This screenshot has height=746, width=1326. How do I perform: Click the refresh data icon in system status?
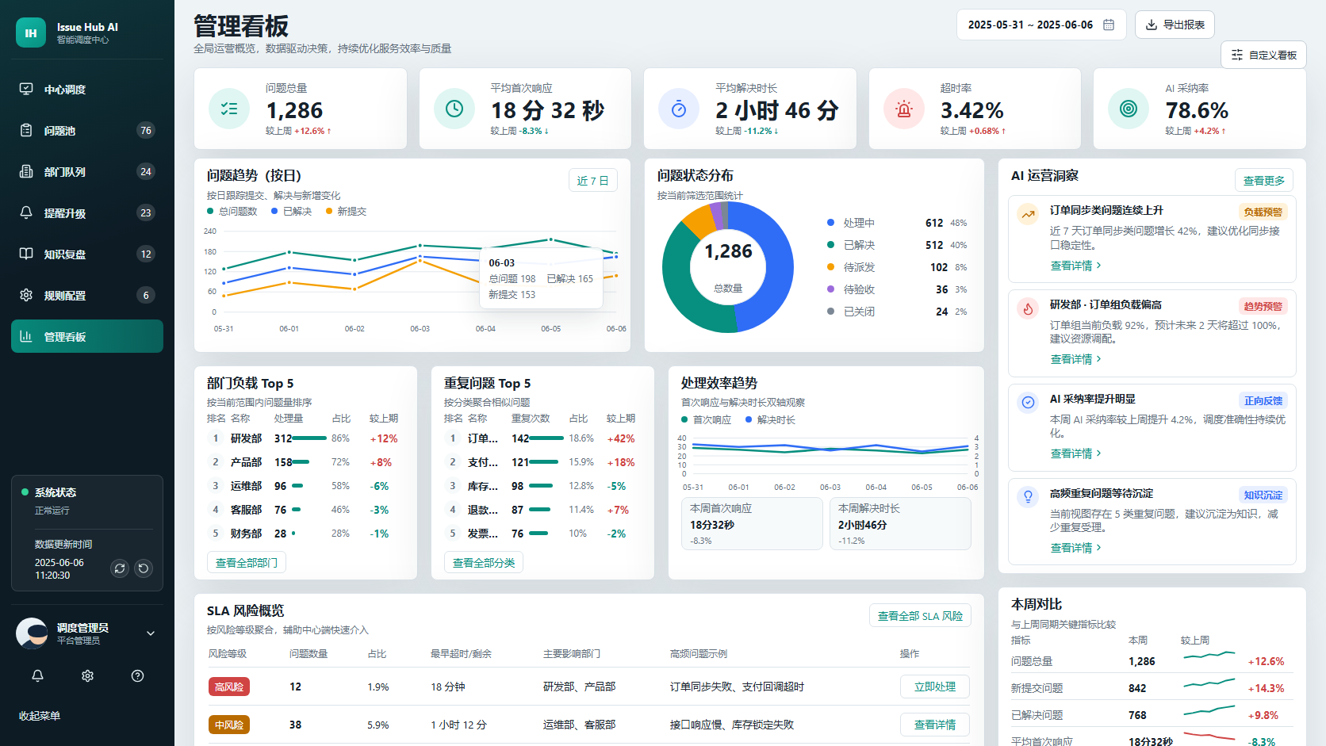click(x=120, y=568)
